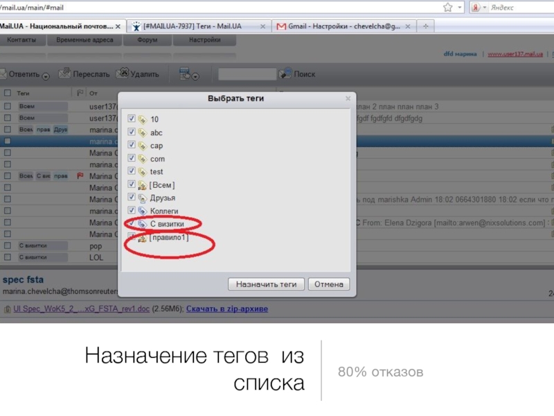Click the tag assignment toolbar icon
This screenshot has width=554, height=416.
(184, 73)
